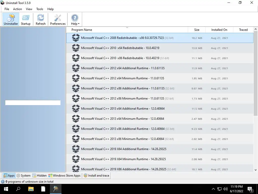This screenshot has width=258, height=194.
Task: Open the taskbar clock showing 11:19 PM
Action: (x=237, y=189)
